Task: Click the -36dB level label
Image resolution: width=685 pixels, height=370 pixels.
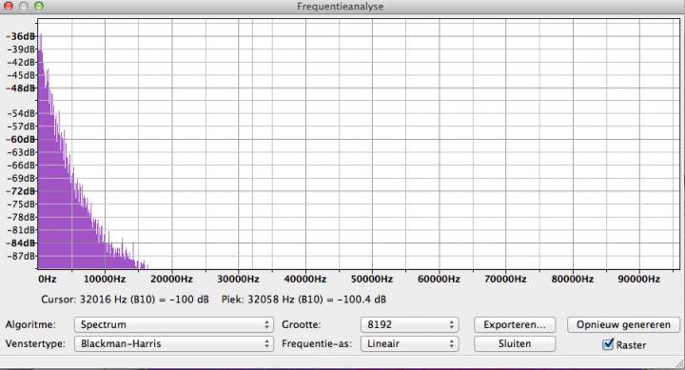Action: coord(21,36)
